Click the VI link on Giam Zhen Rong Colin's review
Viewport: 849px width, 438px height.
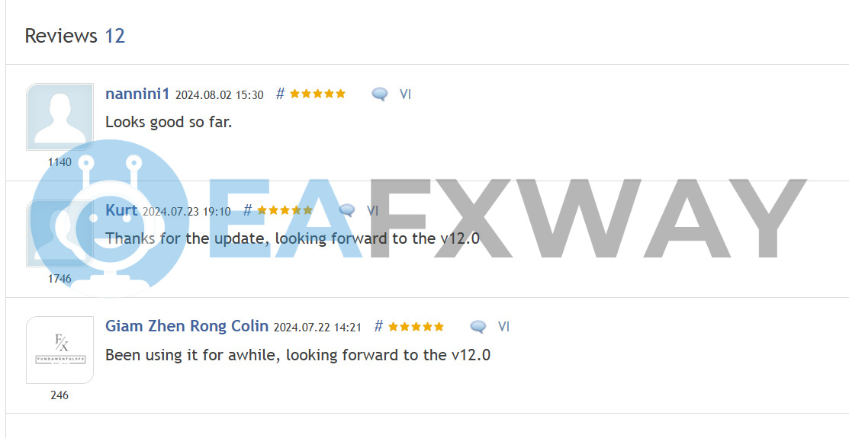tap(503, 327)
